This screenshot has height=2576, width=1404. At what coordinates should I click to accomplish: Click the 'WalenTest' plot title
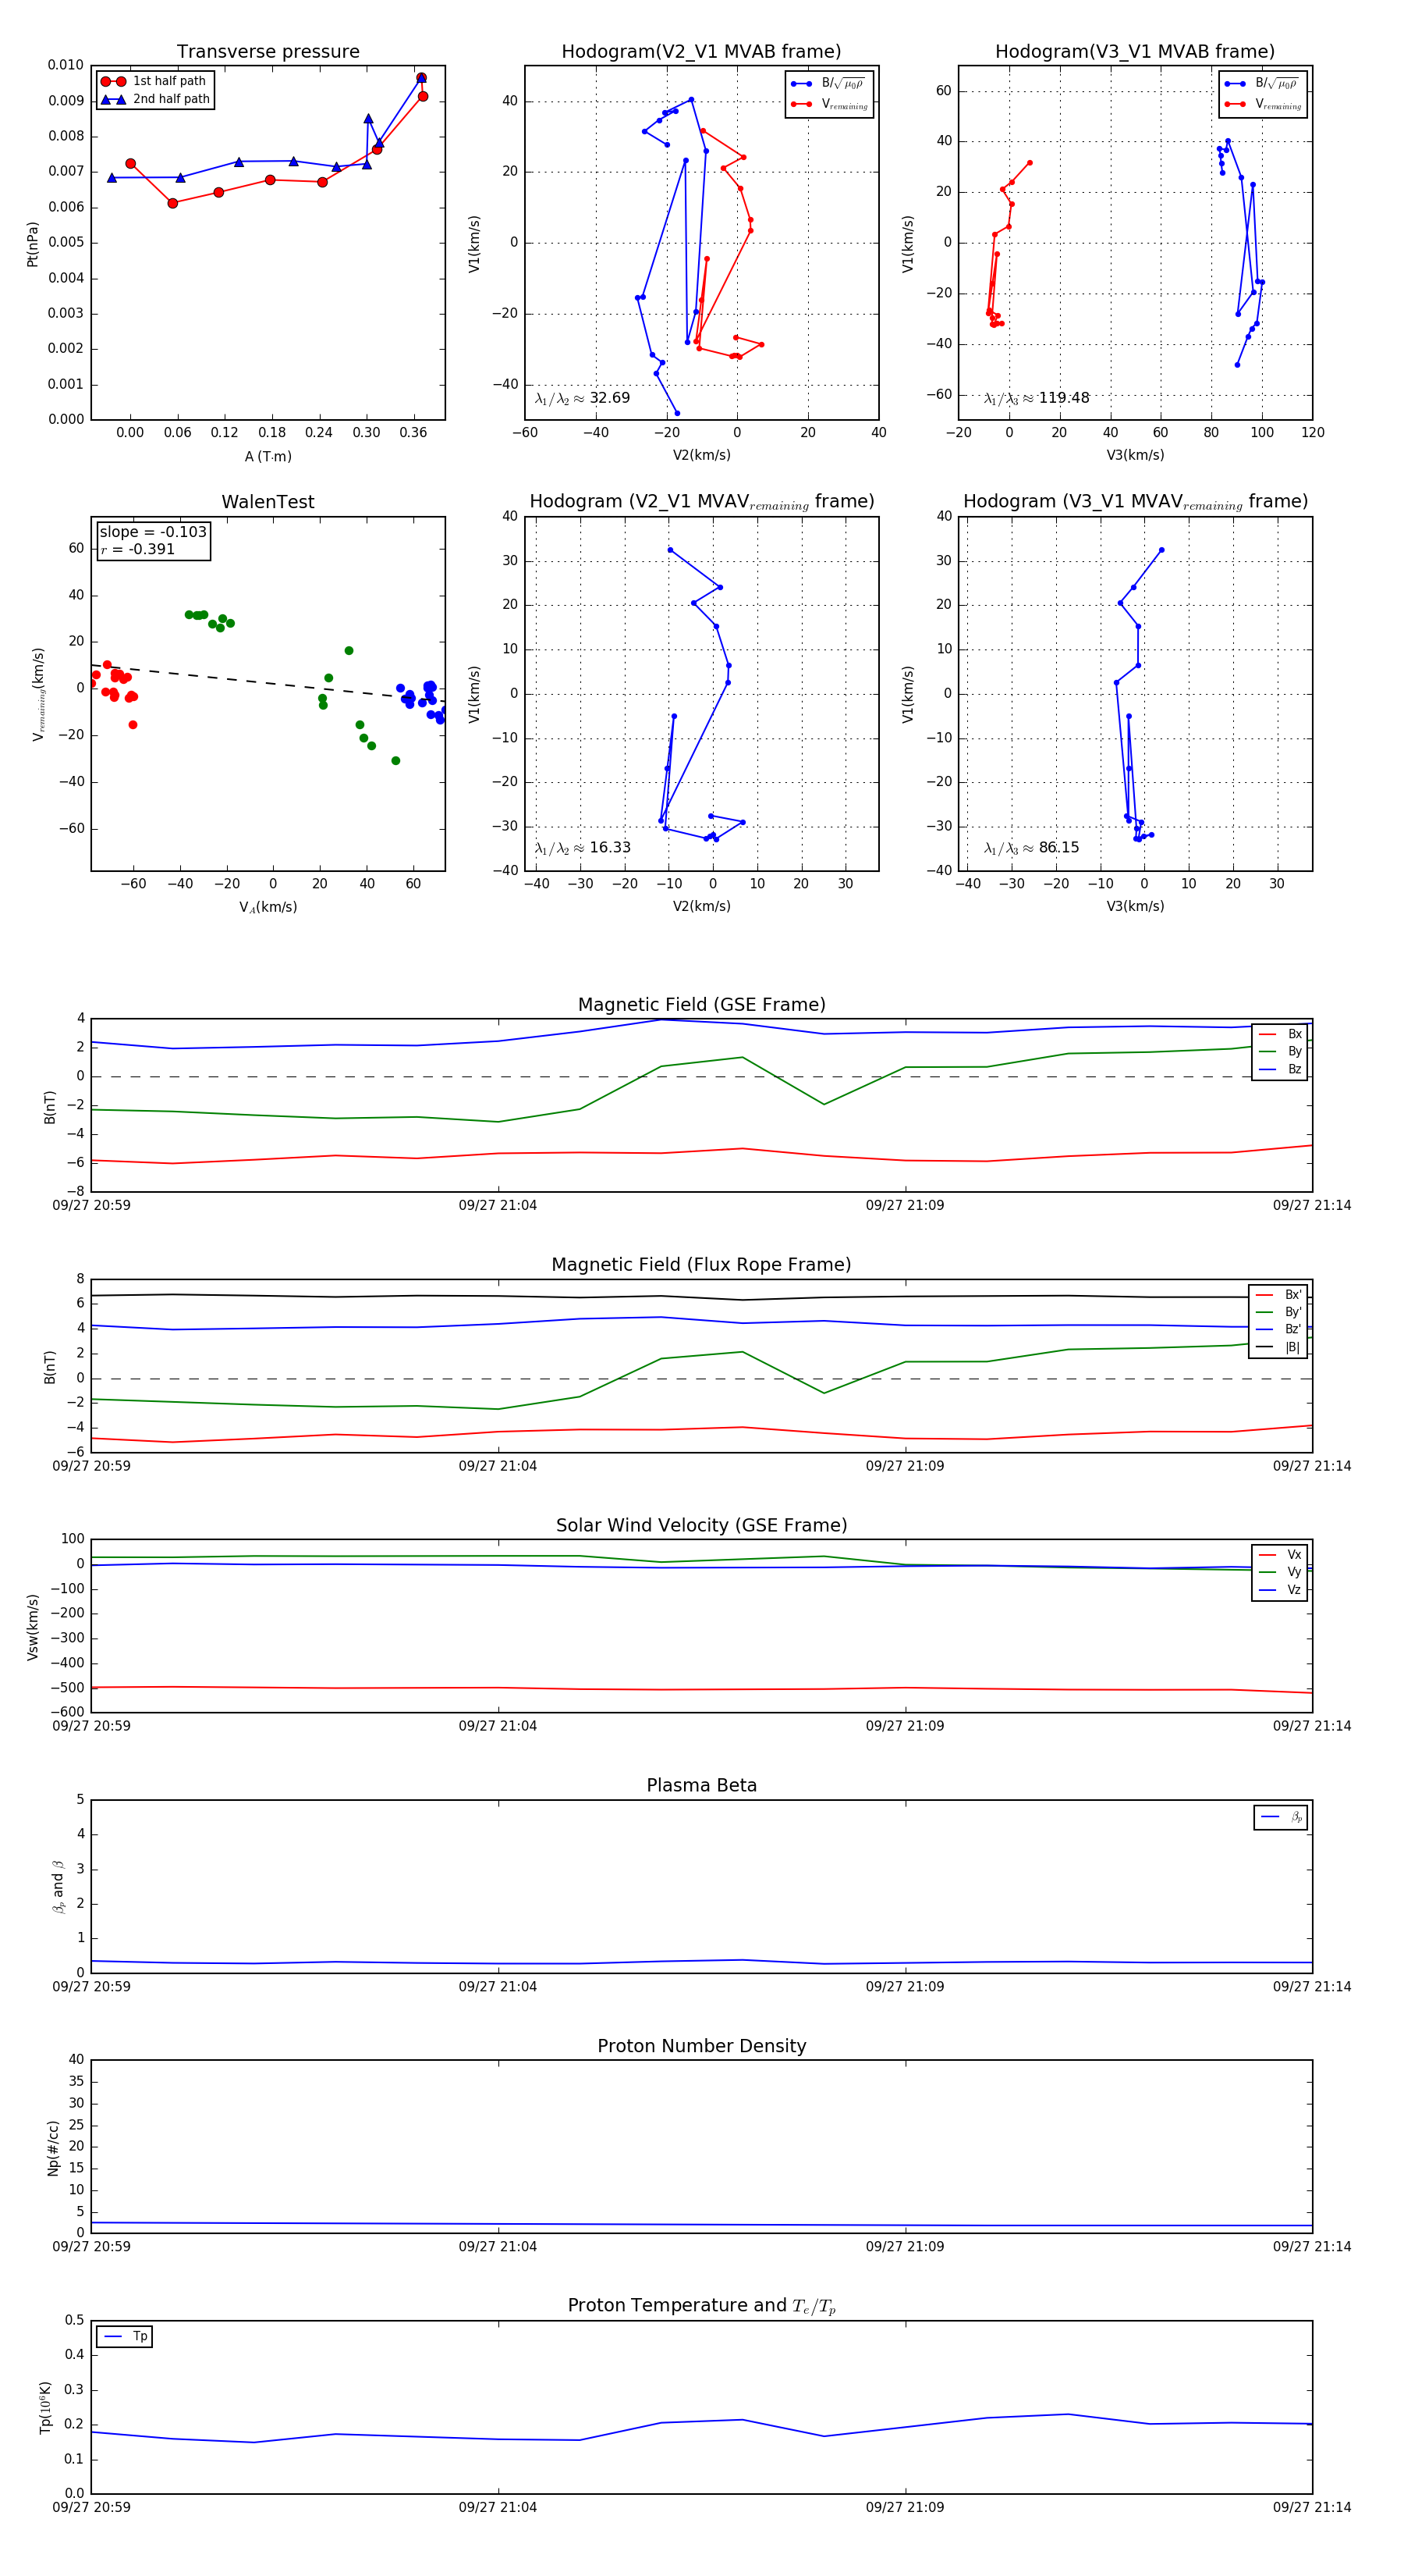268,502
